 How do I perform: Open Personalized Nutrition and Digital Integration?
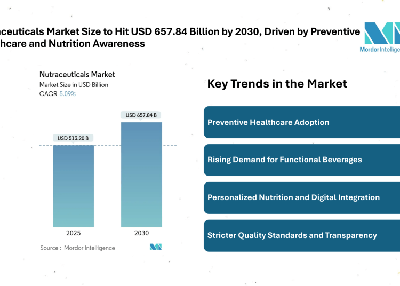[302, 197]
